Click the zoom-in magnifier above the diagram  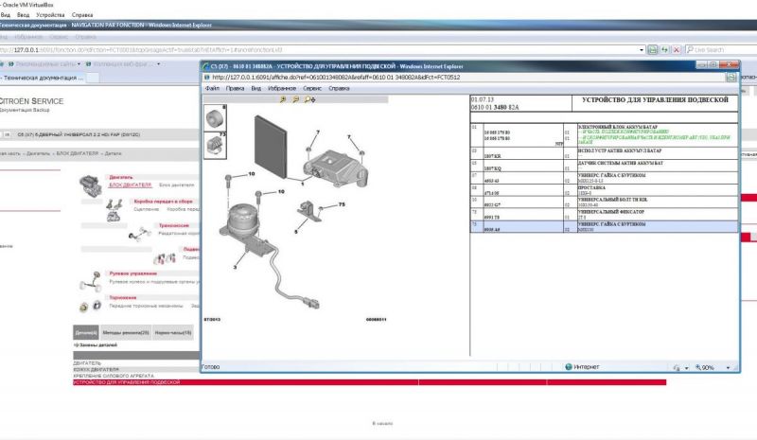click(x=282, y=98)
